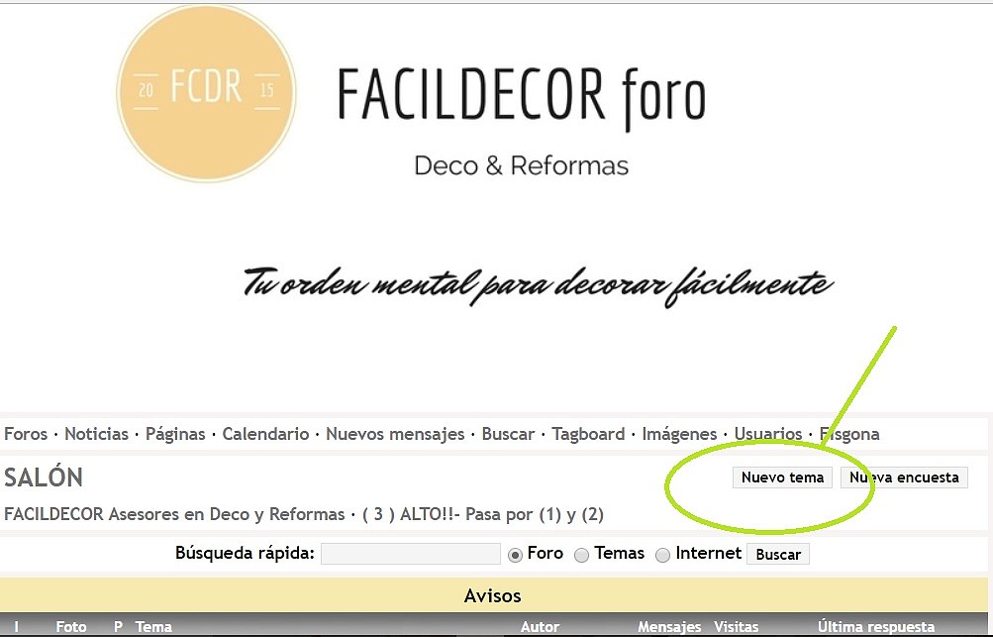Image resolution: width=993 pixels, height=637 pixels.
Task: Click the SALÓN forum heading
Action: [44, 478]
